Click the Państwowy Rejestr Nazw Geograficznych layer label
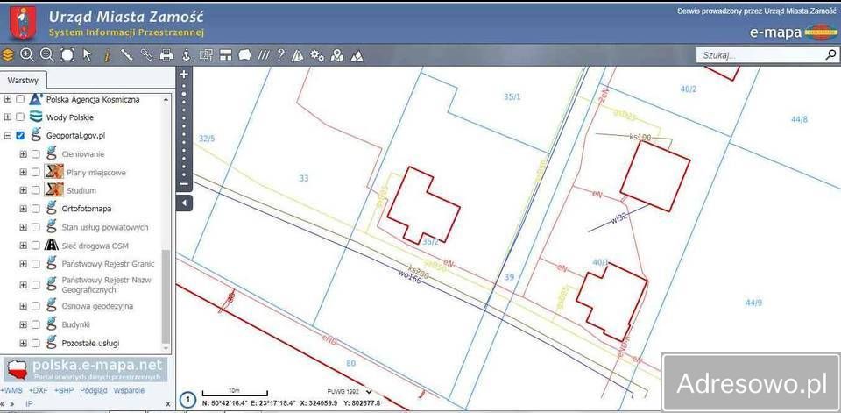The image size is (841, 413). click(106, 285)
